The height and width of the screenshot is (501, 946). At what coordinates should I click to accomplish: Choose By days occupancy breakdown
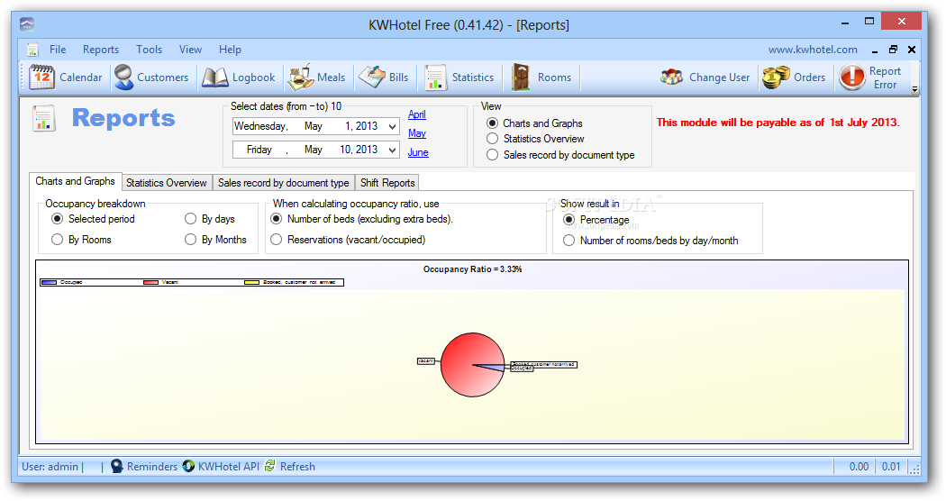point(191,218)
